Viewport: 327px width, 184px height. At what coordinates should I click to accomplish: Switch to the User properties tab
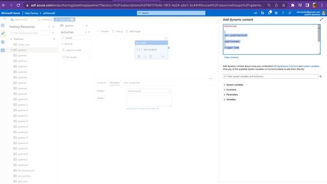click(x=132, y=83)
